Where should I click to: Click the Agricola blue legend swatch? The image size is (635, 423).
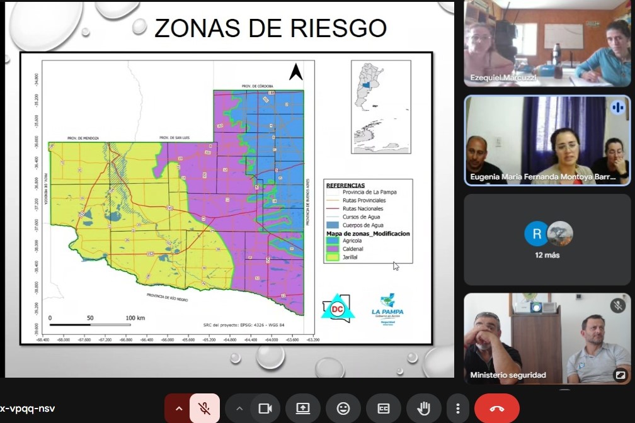pyautogui.click(x=332, y=240)
